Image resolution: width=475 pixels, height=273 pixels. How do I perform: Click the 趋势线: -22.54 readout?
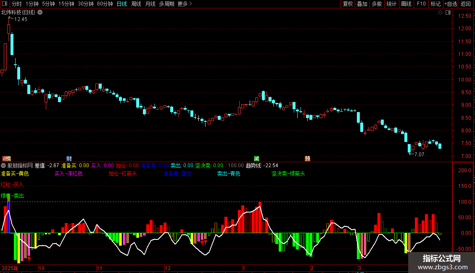[x=262, y=165]
